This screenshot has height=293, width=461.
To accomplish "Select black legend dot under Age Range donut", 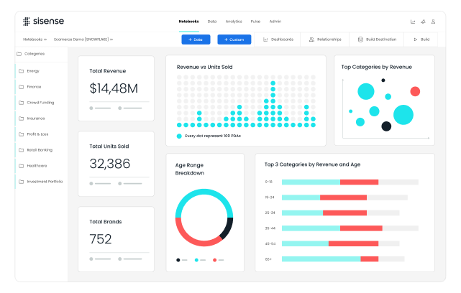I will 178,260.
